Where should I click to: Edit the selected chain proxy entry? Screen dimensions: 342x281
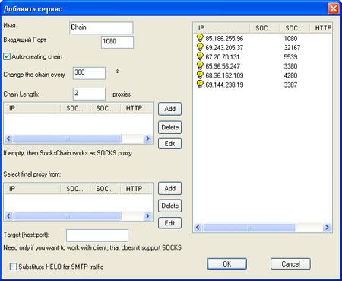(170, 144)
